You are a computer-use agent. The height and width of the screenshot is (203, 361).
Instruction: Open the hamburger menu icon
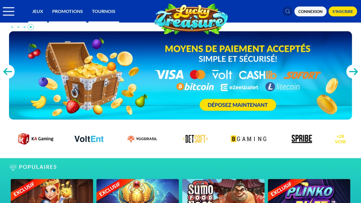pyautogui.click(x=8, y=11)
